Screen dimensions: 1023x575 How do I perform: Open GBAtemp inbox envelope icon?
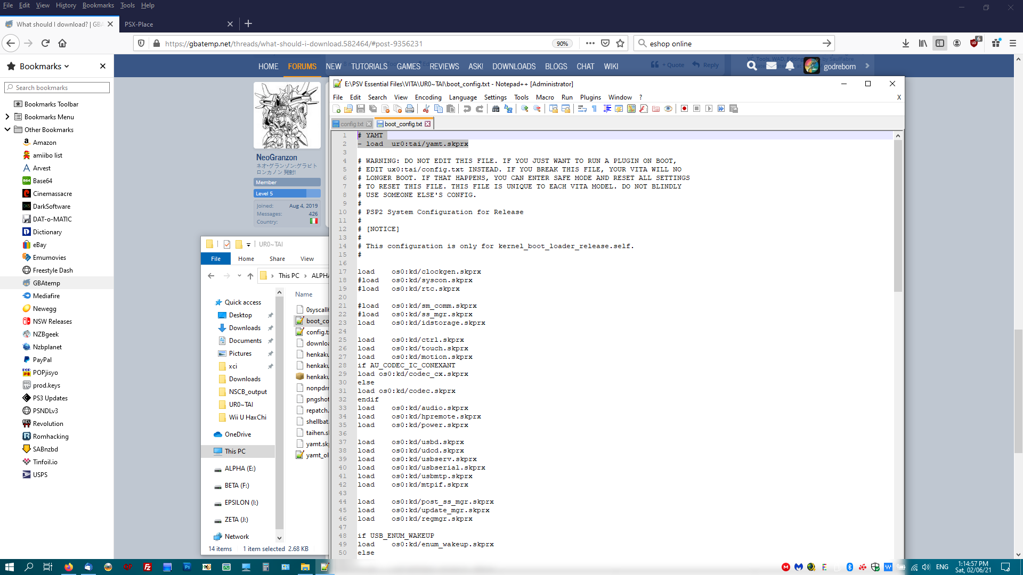tap(771, 66)
